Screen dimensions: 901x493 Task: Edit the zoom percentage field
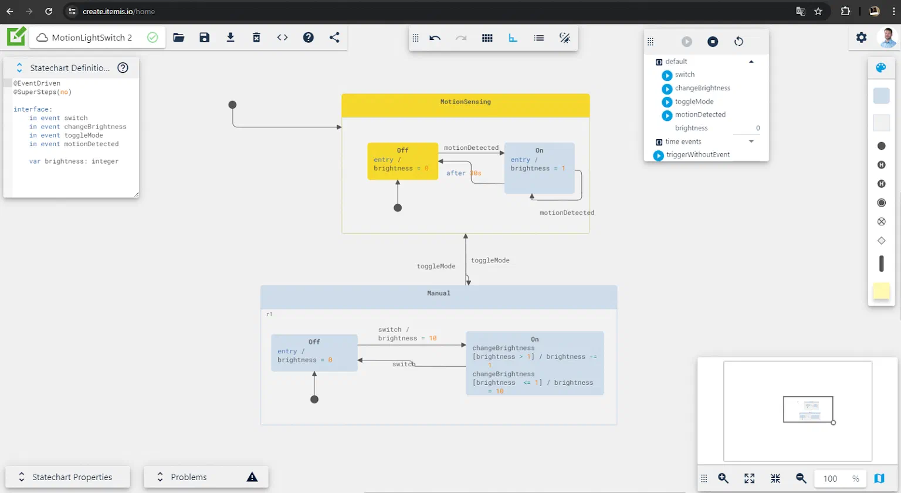click(x=841, y=478)
